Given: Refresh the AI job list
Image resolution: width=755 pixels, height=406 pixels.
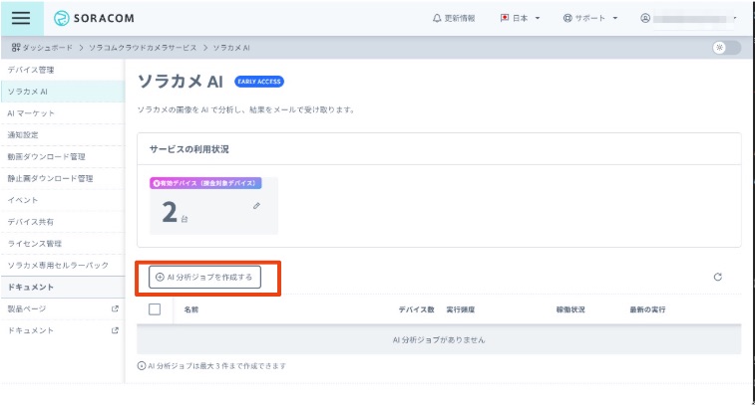Looking at the screenshot, I should pyautogui.click(x=717, y=277).
